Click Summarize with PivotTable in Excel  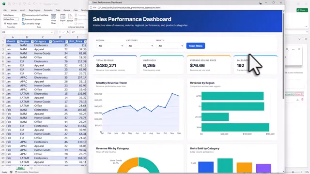[x=35, y=15]
